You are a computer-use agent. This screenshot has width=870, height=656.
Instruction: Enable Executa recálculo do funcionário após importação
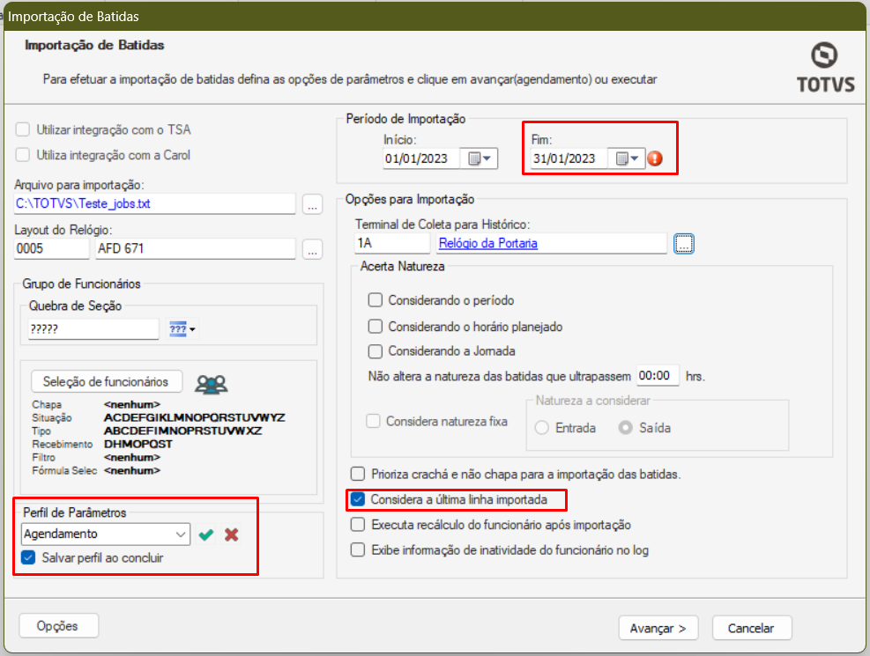point(358,525)
